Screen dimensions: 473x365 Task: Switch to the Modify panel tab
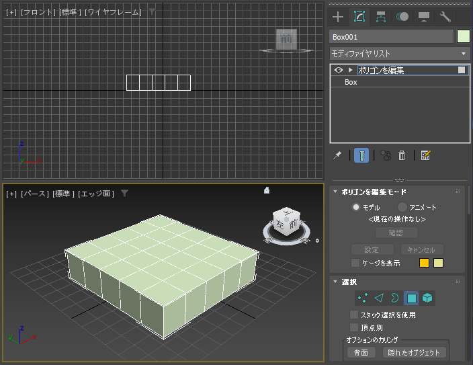(359, 17)
